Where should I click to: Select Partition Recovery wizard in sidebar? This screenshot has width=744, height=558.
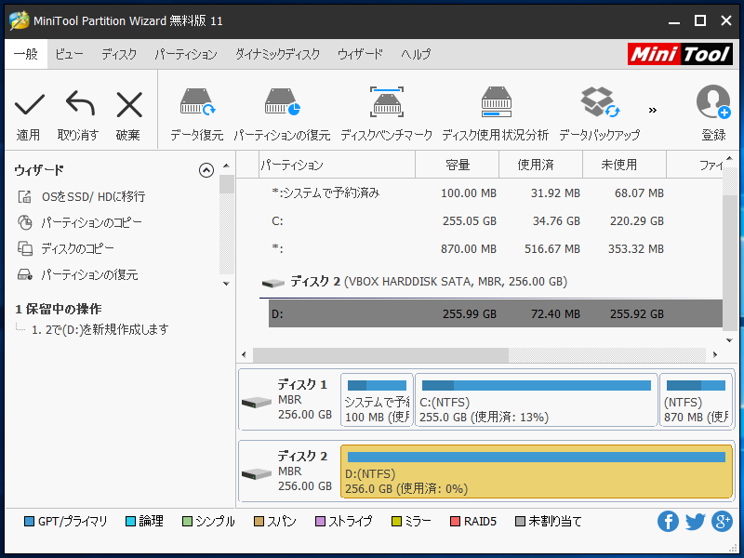click(x=77, y=274)
